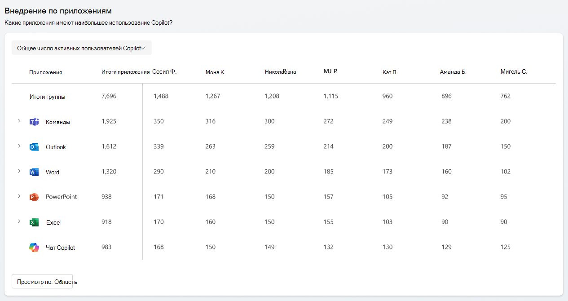The image size is (568, 301).
Task: Click Outlook value 263 for Мона К.
Action: 210,146
